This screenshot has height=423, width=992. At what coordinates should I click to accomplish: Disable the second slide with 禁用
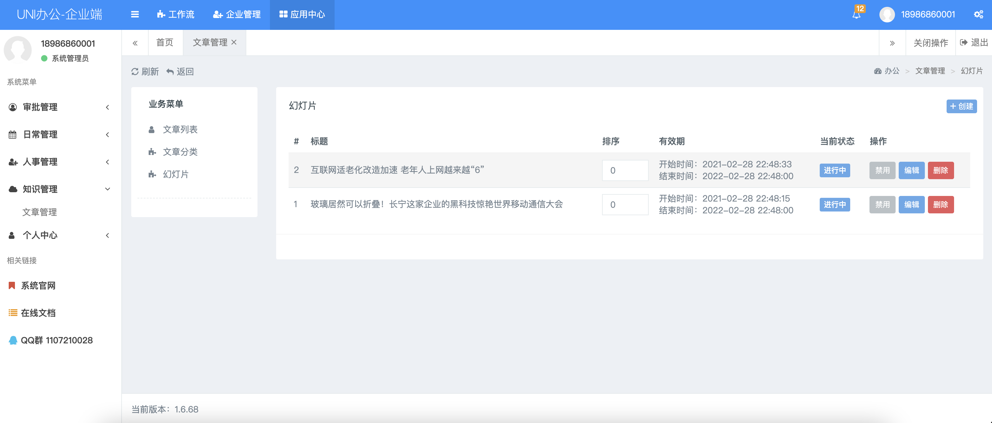(882, 205)
